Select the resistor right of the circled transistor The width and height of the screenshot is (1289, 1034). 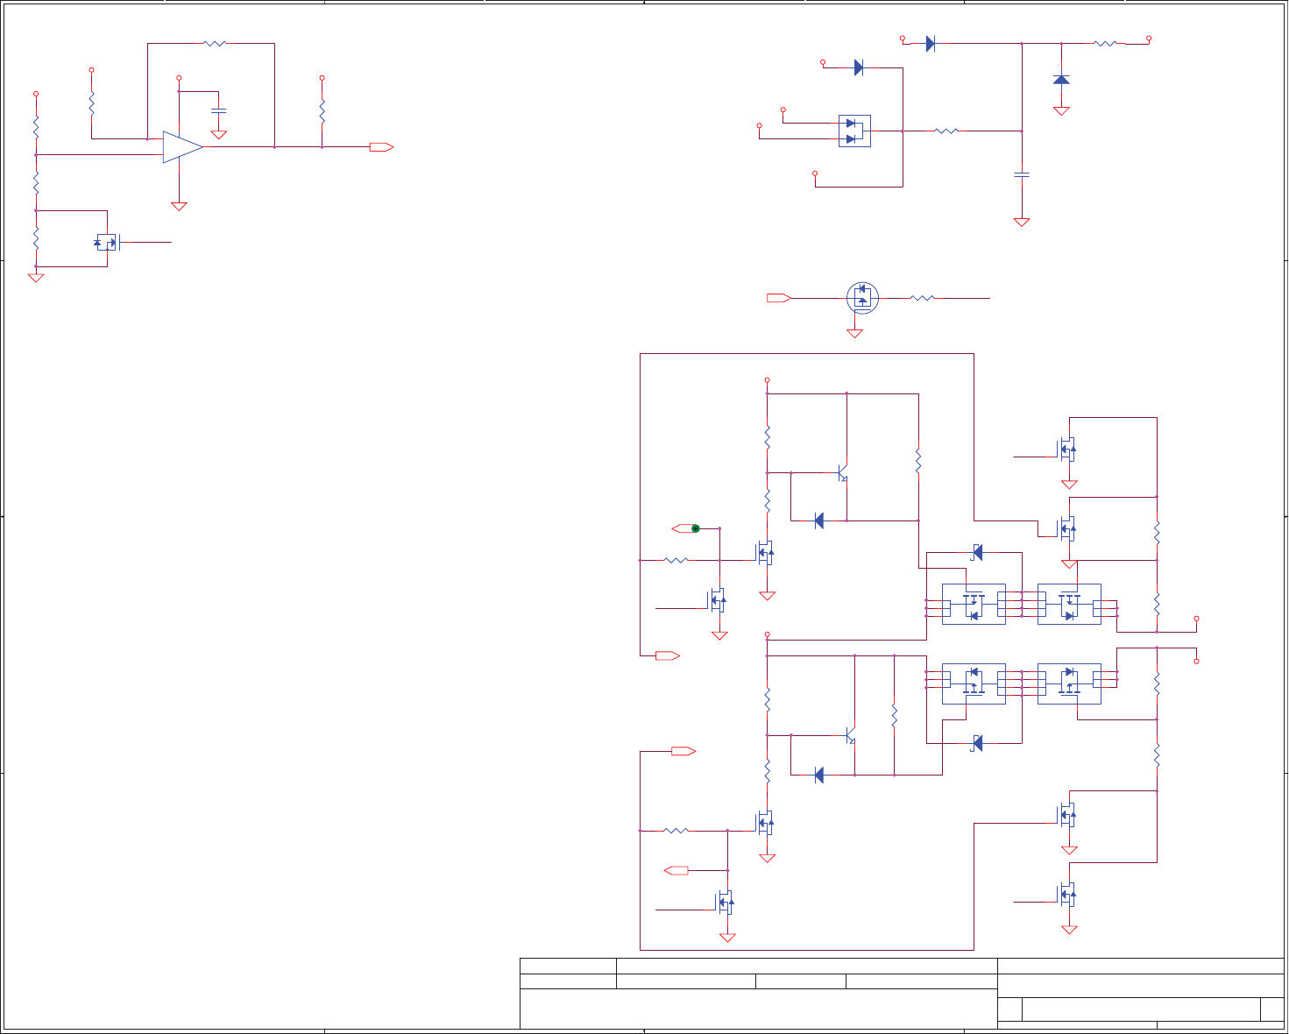click(x=923, y=298)
